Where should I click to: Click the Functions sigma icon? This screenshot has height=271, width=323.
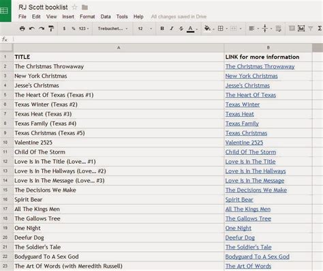tap(320, 29)
